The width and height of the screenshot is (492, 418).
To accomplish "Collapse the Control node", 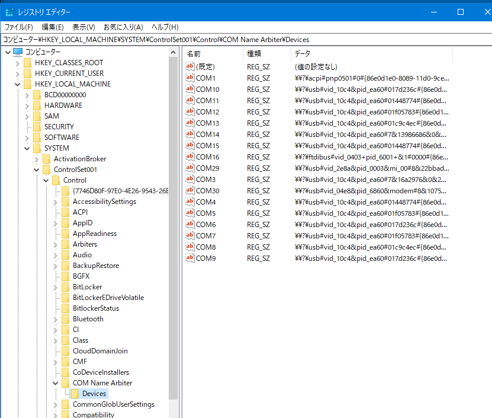I will click(46, 180).
